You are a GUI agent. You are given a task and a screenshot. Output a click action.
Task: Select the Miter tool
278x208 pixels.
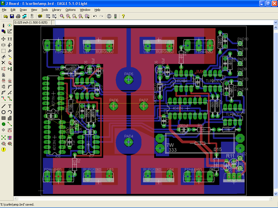coord(10,87)
